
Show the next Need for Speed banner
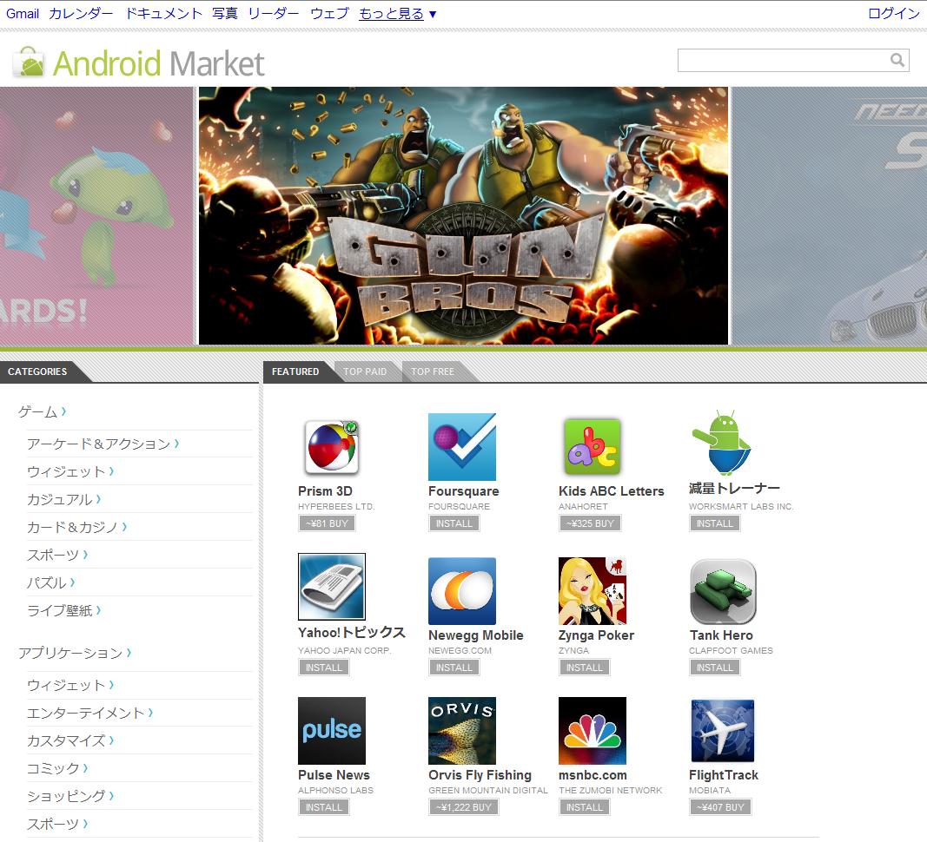pos(830,215)
